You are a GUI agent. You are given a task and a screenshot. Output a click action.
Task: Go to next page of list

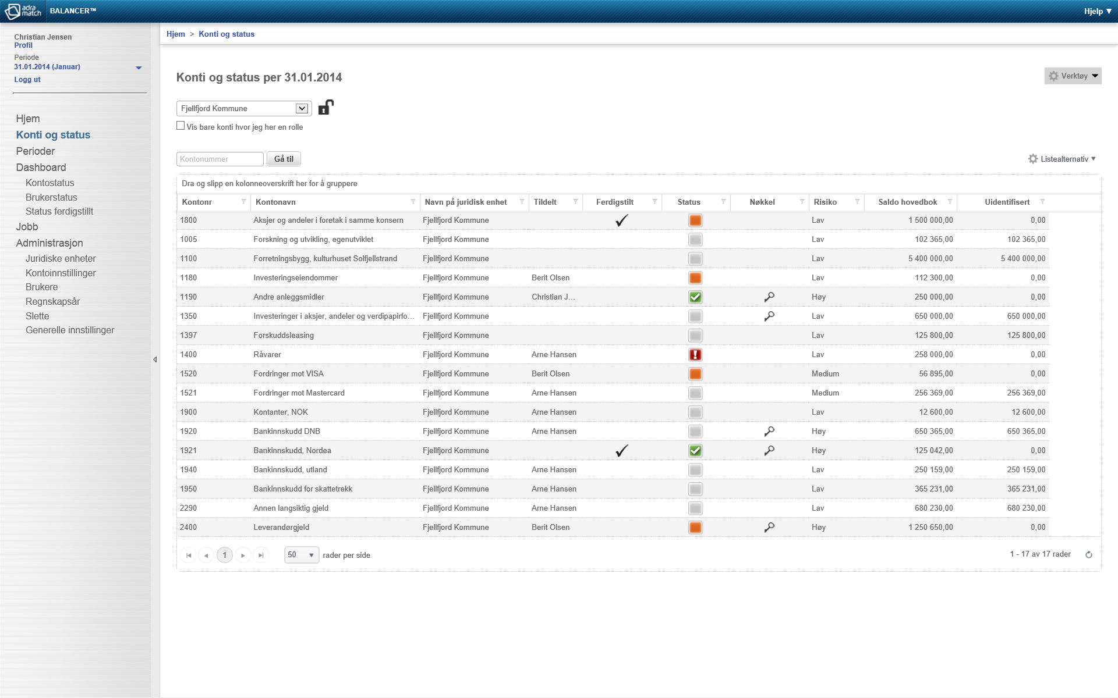243,555
